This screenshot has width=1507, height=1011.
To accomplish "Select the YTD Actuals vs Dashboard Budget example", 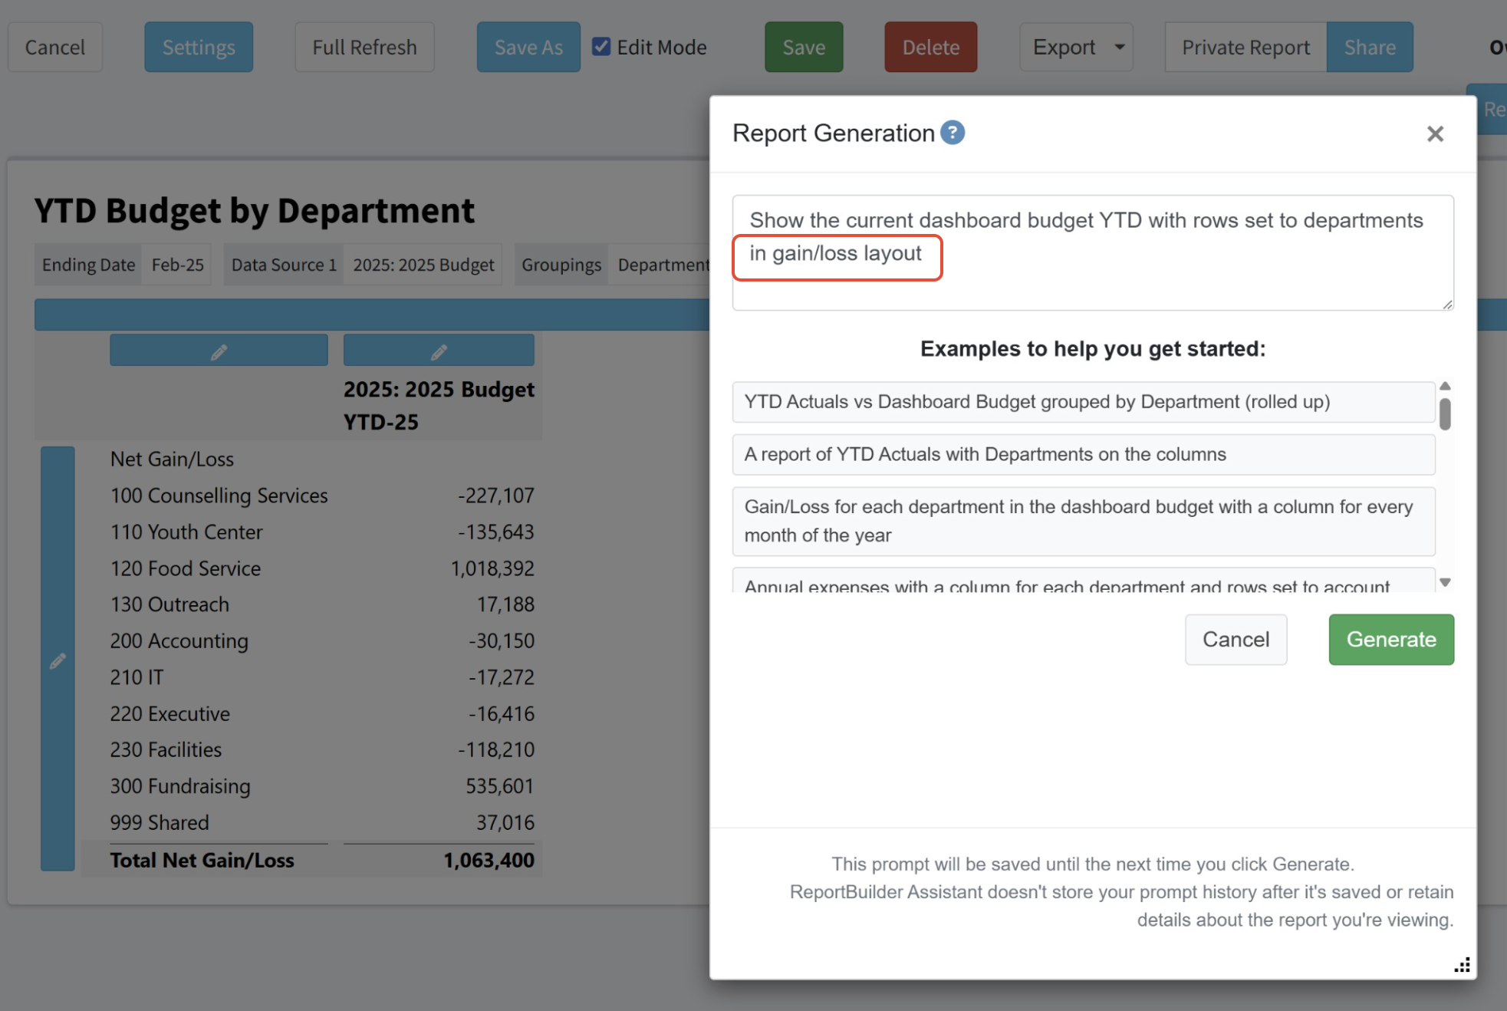I will [1083, 402].
